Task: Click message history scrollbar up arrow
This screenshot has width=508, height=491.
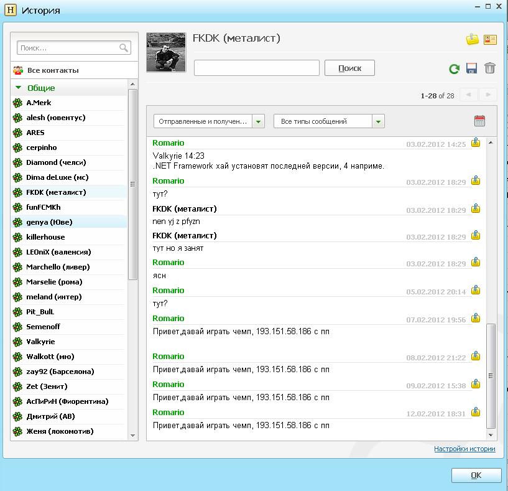Action: [491, 143]
